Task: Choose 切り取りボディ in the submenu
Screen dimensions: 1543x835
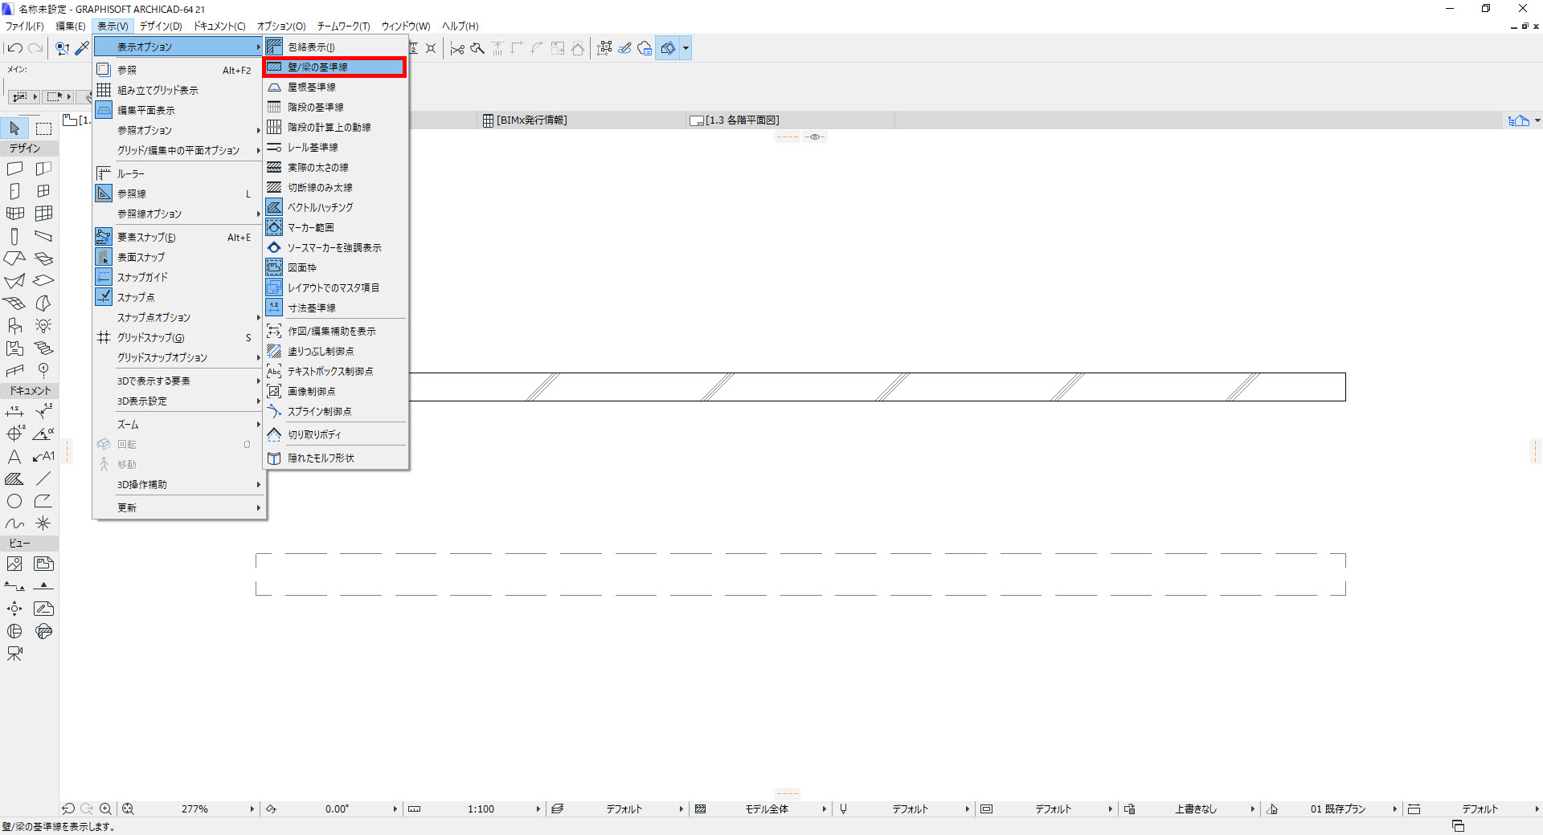Action: [335, 434]
